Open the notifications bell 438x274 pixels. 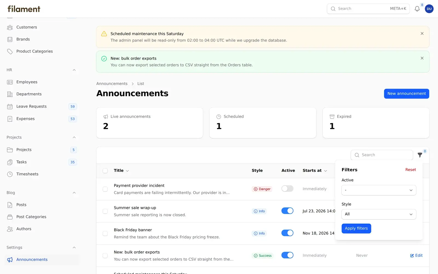[417, 9]
